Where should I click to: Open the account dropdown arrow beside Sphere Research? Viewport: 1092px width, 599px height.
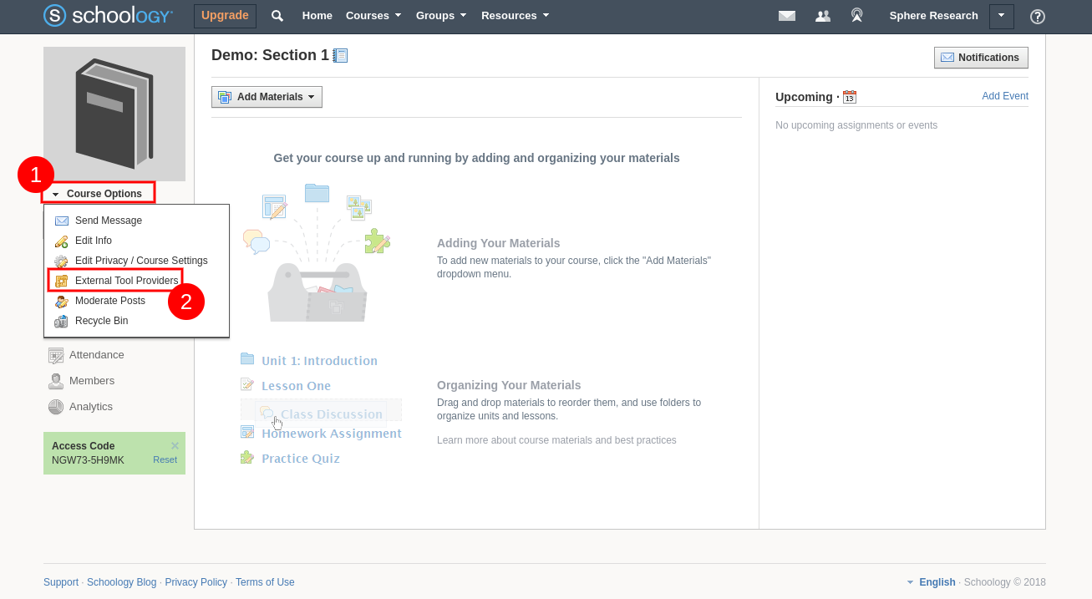(x=1002, y=16)
